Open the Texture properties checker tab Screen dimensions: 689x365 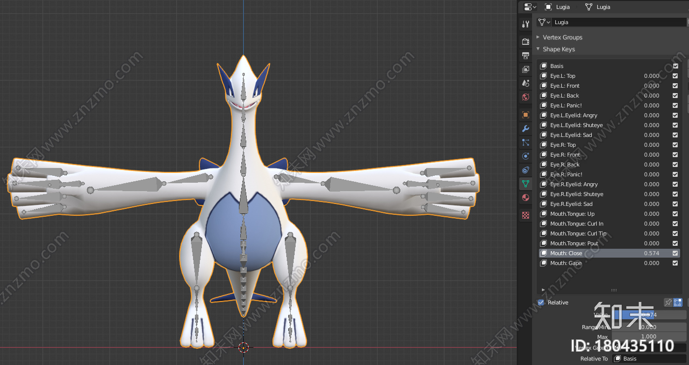(526, 215)
